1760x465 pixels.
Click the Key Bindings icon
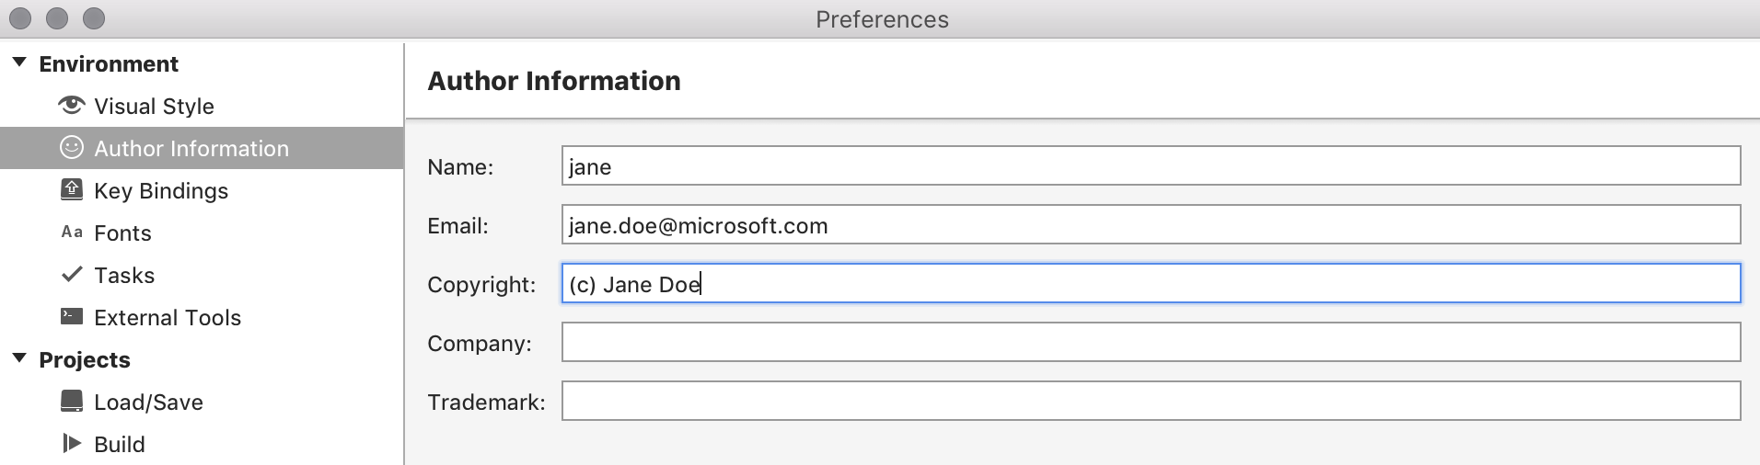pyautogui.click(x=71, y=190)
